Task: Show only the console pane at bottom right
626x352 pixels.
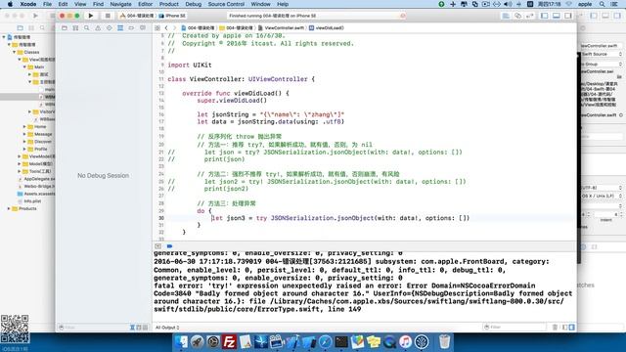Action: (571, 328)
